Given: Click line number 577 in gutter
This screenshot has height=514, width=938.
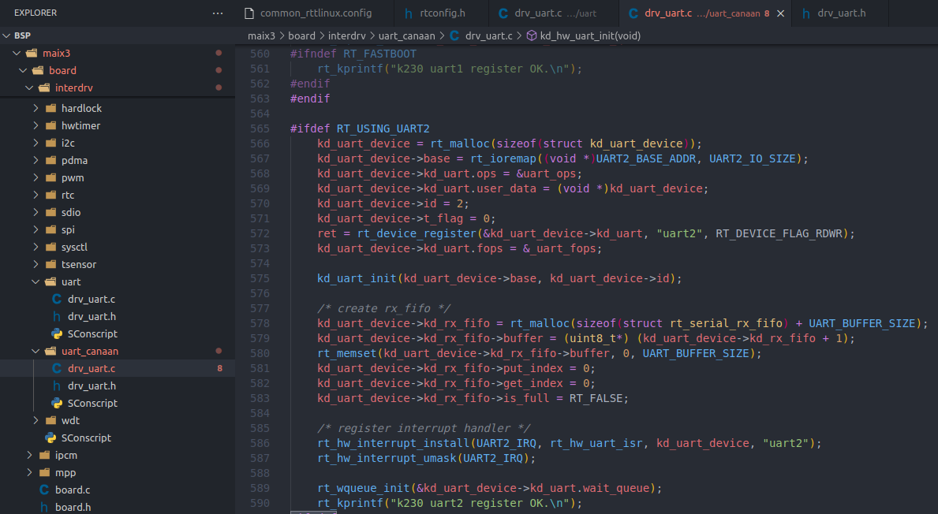Looking at the screenshot, I should pos(260,308).
